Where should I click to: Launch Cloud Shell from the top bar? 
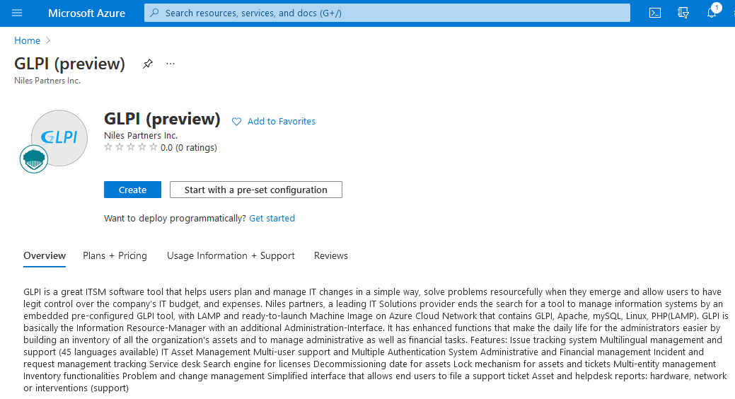pyautogui.click(x=655, y=13)
